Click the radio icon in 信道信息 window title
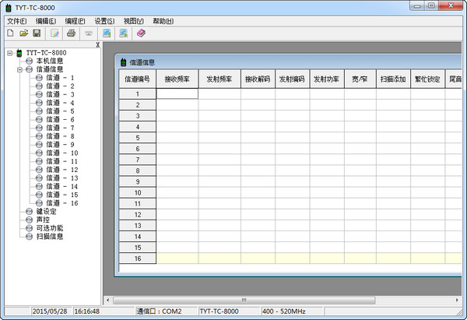Viewport: 467px width, 320px height. (123, 62)
